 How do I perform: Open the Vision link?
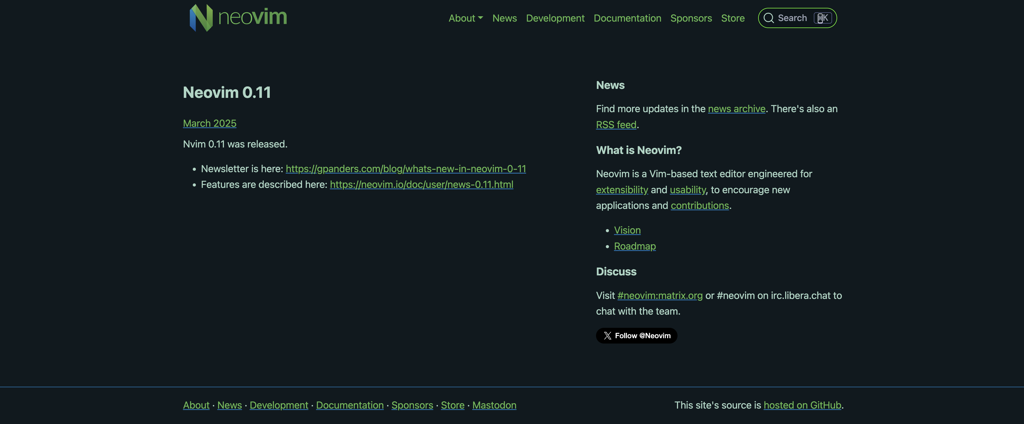pyautogui.click(x=627, y=230)
